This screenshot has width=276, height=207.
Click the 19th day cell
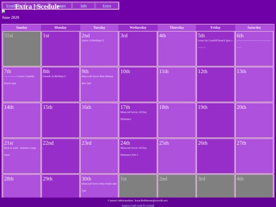click(x=216, y=120)
